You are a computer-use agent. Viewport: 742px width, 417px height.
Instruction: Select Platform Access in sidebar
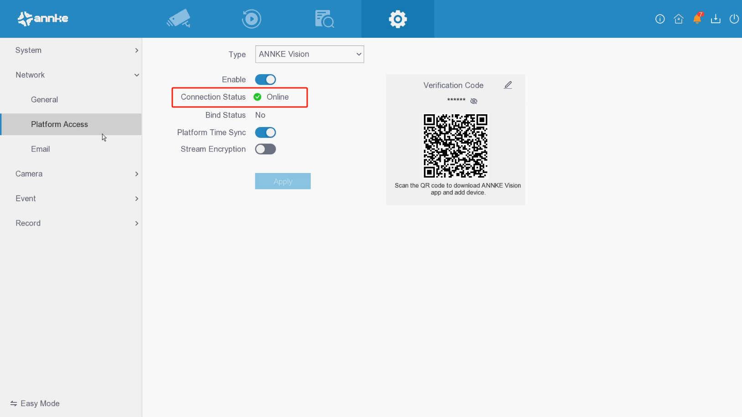pos(71,124)
